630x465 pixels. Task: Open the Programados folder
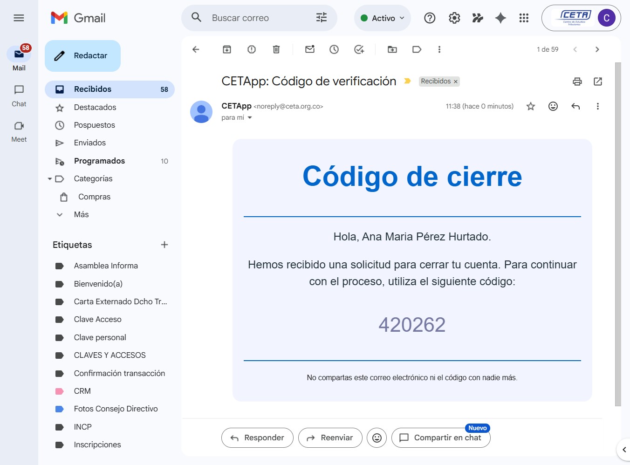[x=110, y=161]
